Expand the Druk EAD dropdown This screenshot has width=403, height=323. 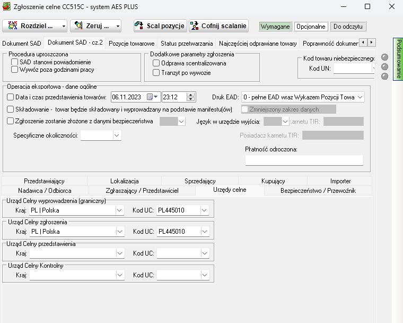360,97
